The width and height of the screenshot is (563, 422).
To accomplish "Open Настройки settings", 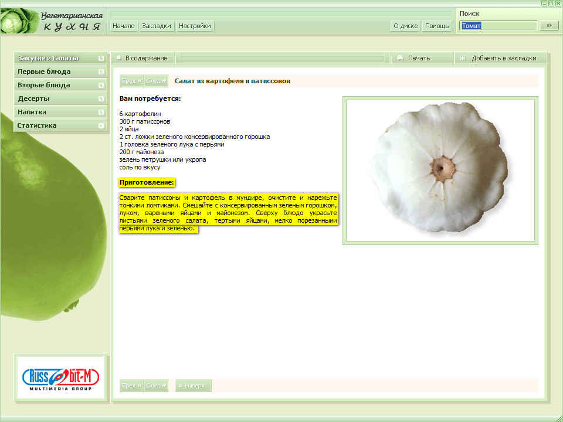I will pyautogui.click(x=195, y=26).
